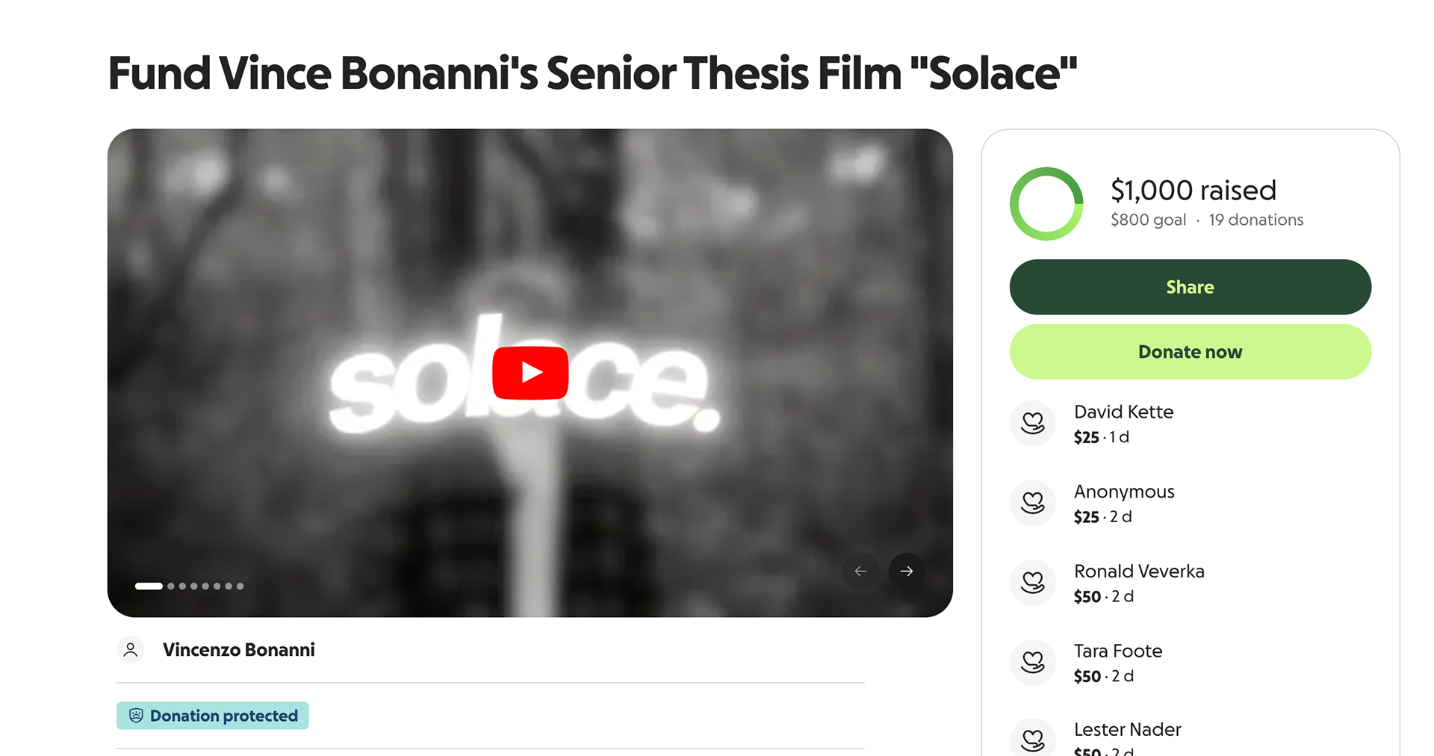This screenshot has height=756, width=1434.
Task: Click the green fundraising progress ring
Action: tap(1046, 203)
